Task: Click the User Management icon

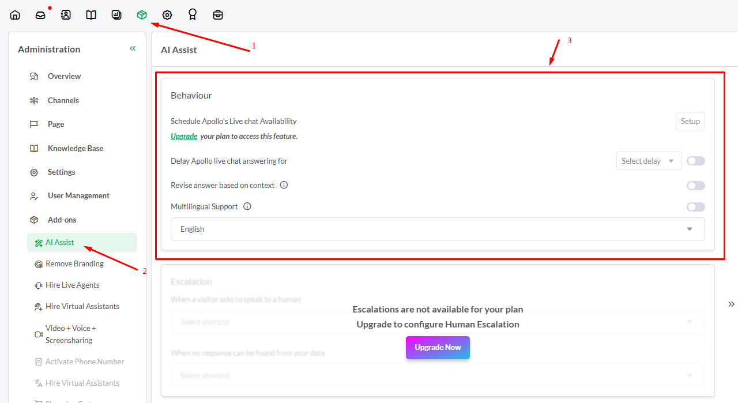Action: 34,196
